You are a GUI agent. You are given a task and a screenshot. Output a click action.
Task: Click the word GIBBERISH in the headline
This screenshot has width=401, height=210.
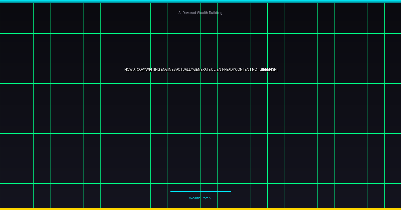click(x=268, y=70)
